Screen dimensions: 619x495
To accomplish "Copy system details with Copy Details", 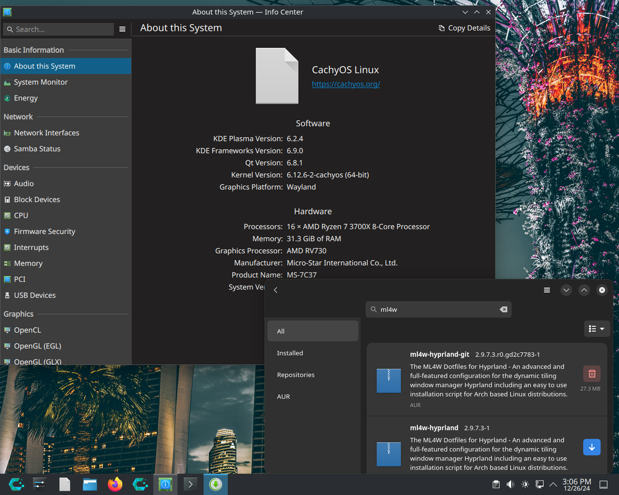I will (x=464, y=28).
